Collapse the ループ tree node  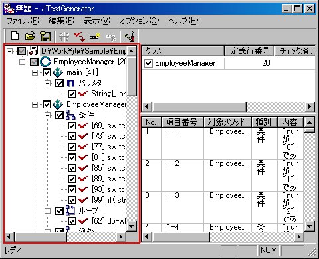[47, 211]
